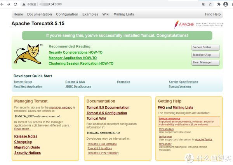Image resolution: width=233 pixels, height=165 pixels.
Task: Open the Tomcat Wiki link
Action: coord(96,119)
